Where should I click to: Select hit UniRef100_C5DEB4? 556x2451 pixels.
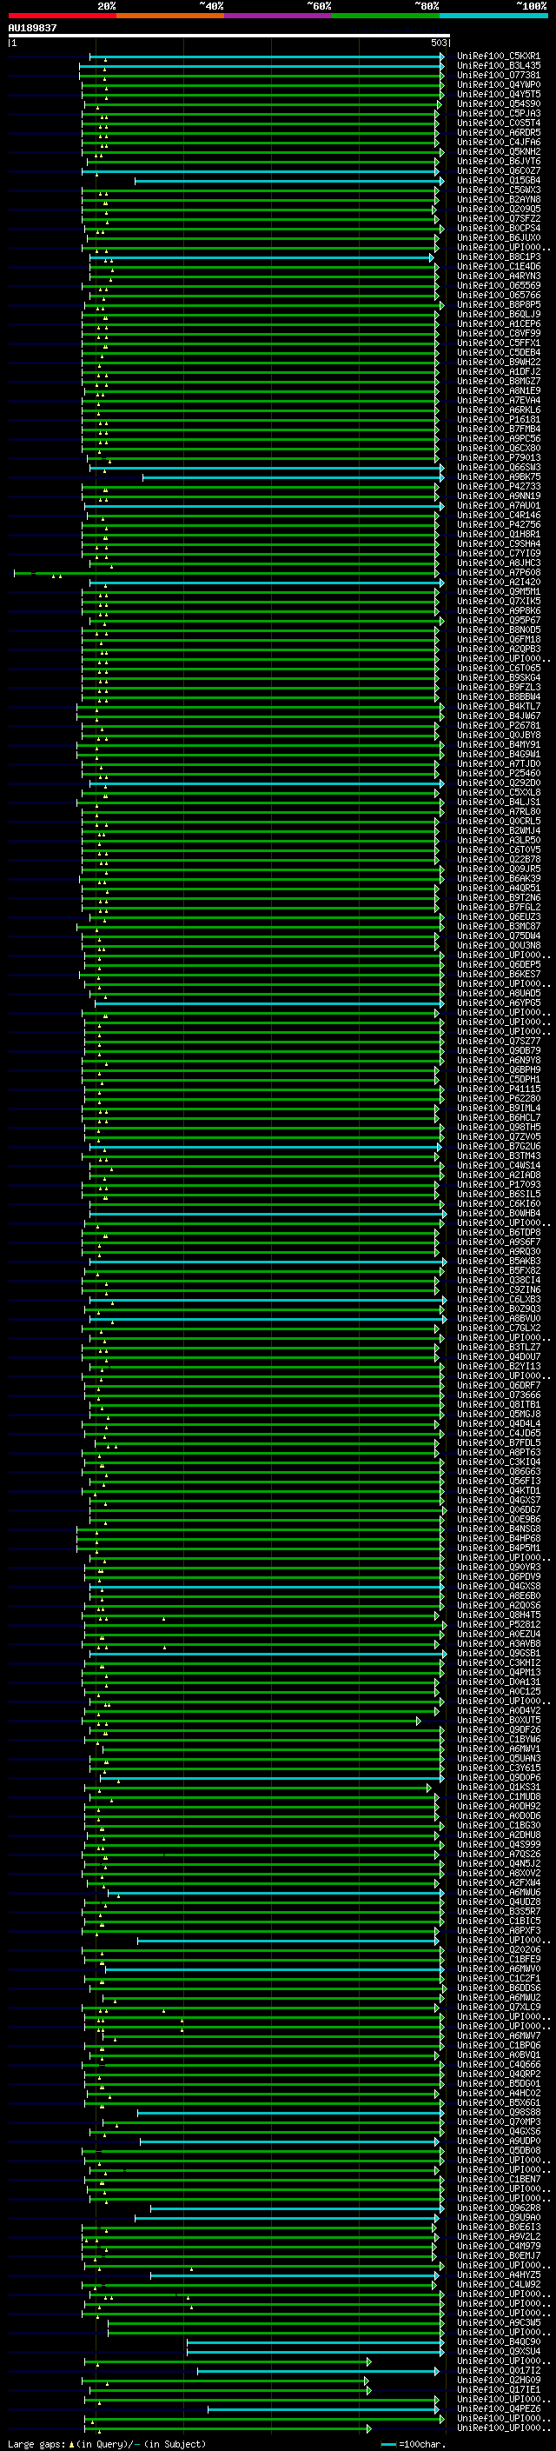coord(499,353)
